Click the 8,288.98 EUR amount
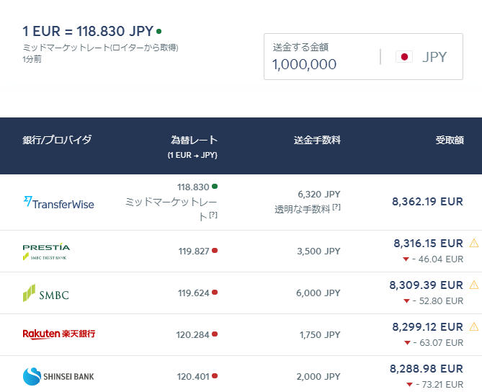482x392 pixels. point(427,369)
